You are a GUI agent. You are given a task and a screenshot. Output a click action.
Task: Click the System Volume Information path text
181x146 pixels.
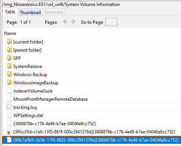pyautogui.click(x=92, y=4)
